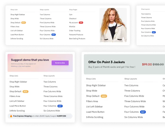Select Wishlist in Shop Pages column

[x=72, y=27]
